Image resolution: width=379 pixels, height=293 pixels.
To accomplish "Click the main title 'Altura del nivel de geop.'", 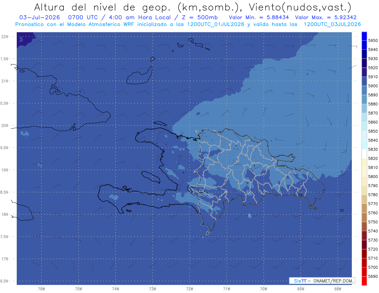I will tap(103, 7).
